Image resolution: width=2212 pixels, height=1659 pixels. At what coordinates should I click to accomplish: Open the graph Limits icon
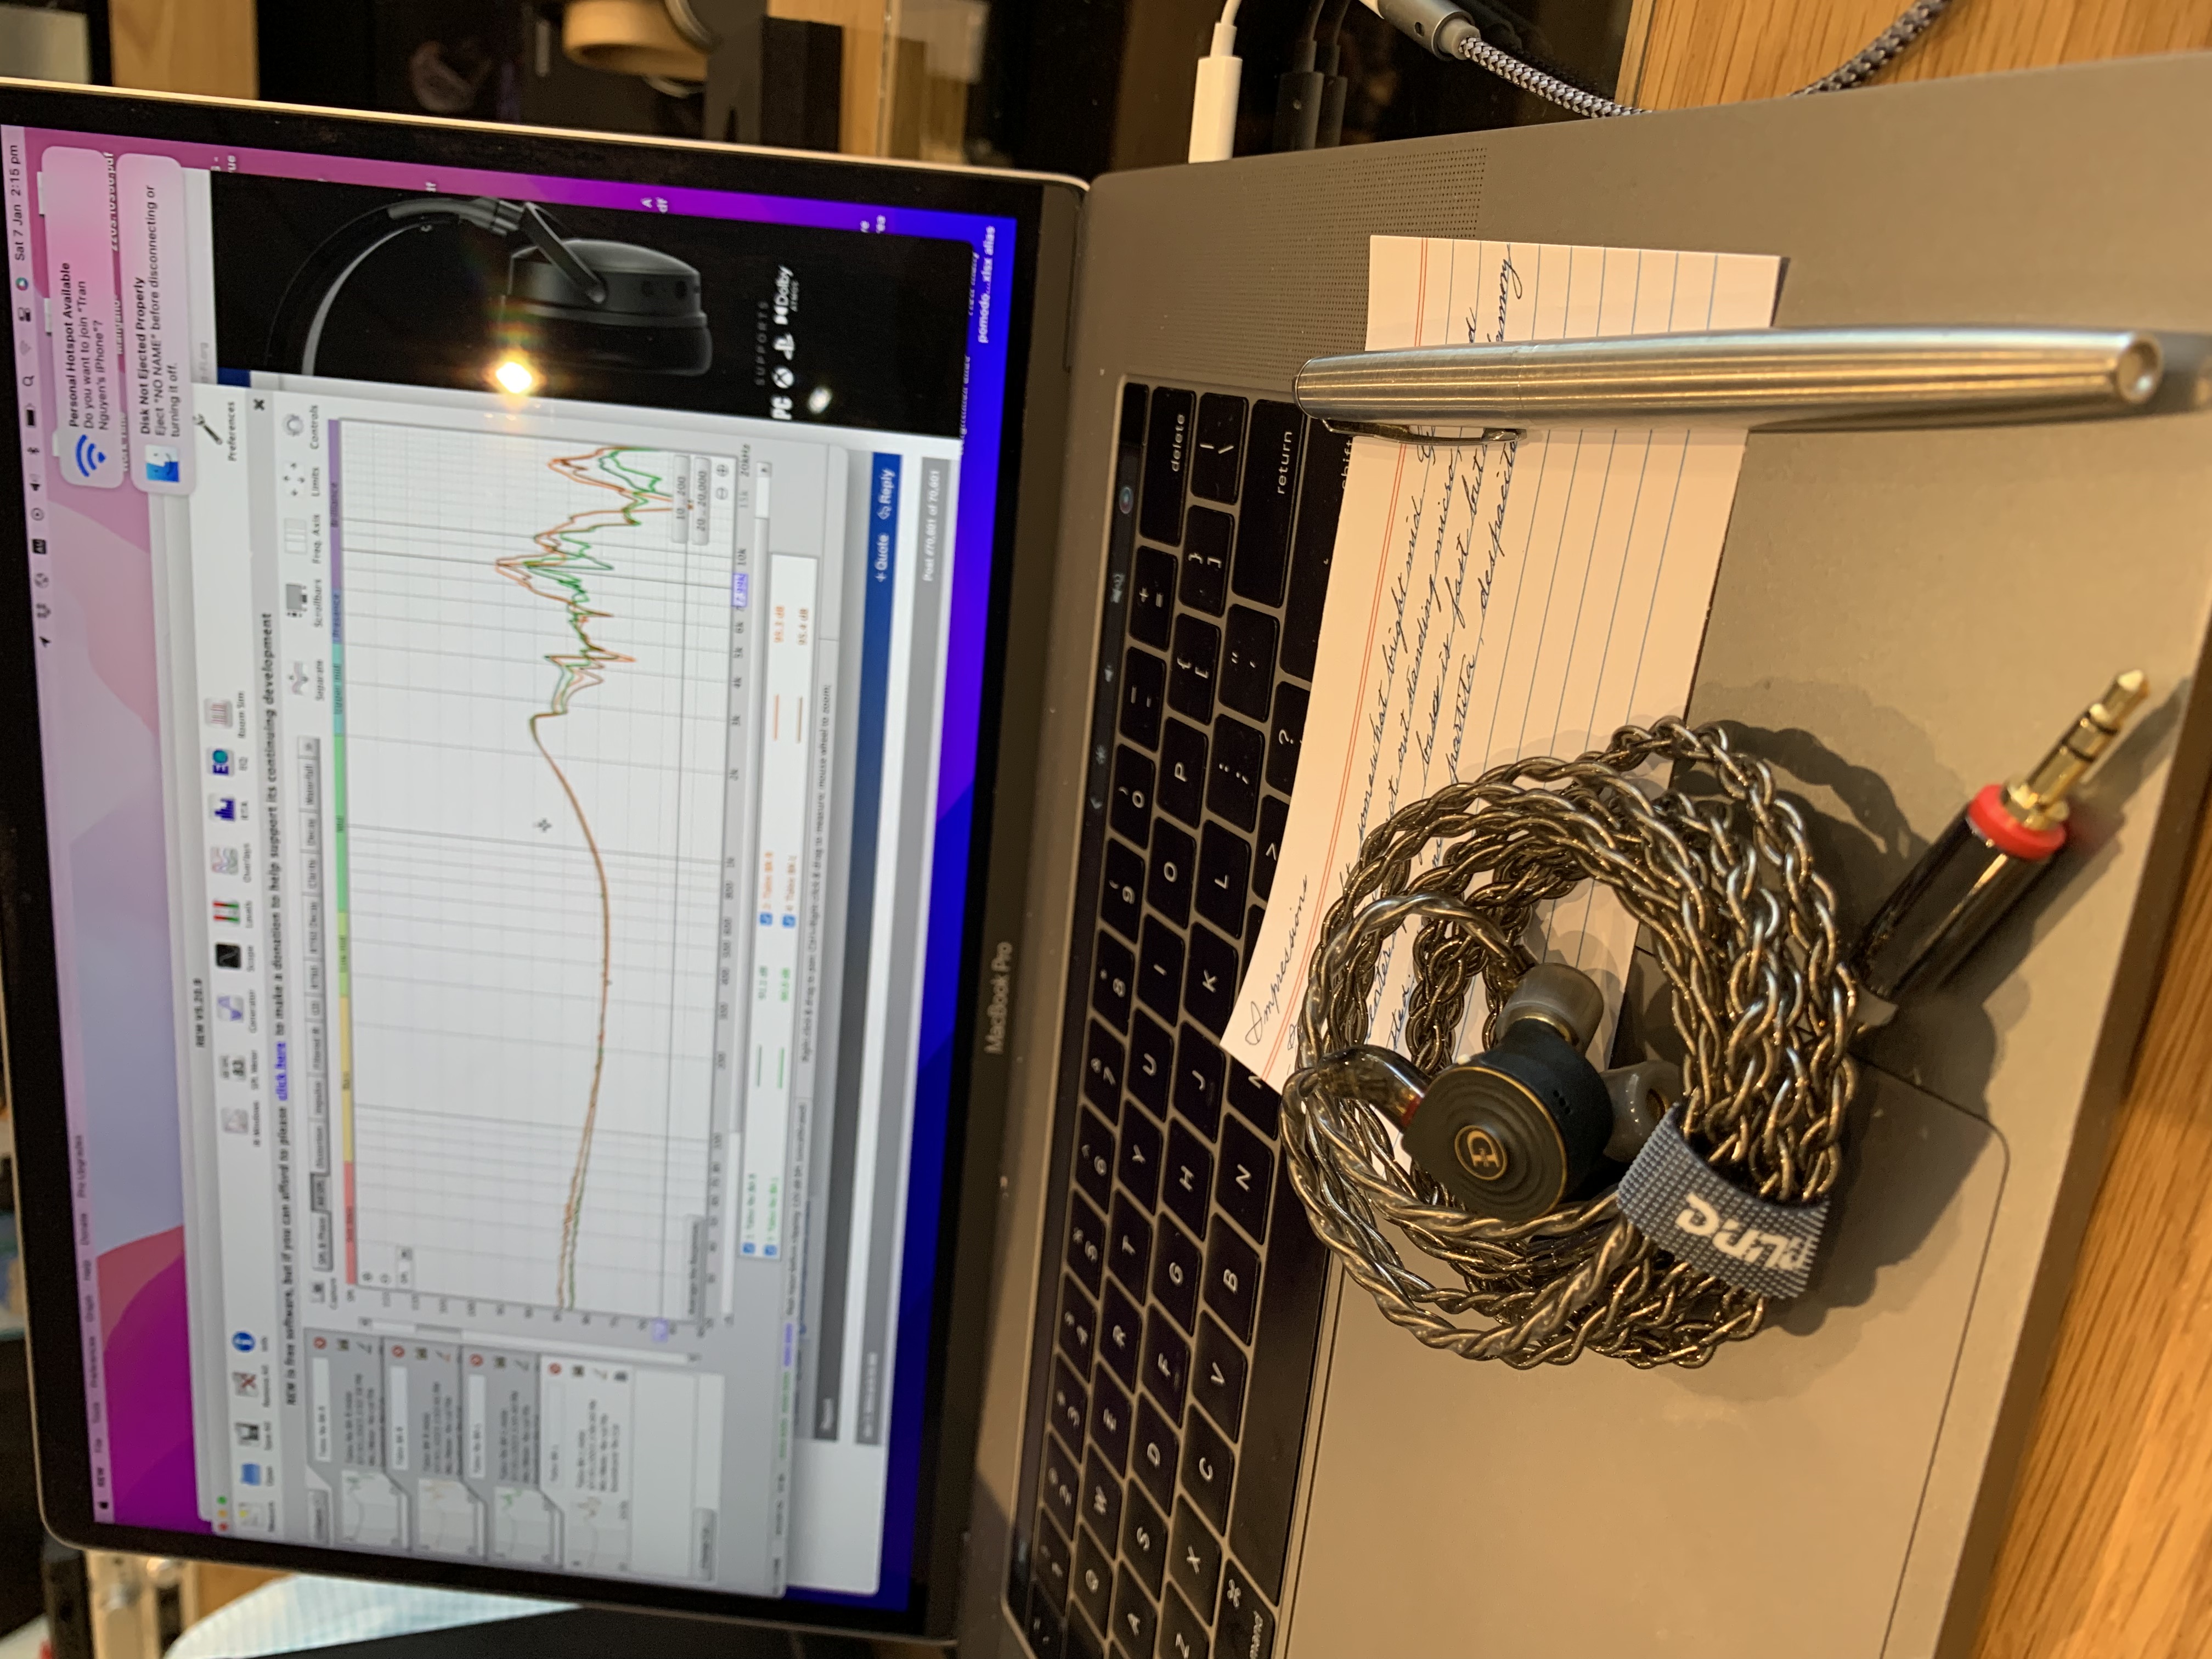tap(295, 481)
